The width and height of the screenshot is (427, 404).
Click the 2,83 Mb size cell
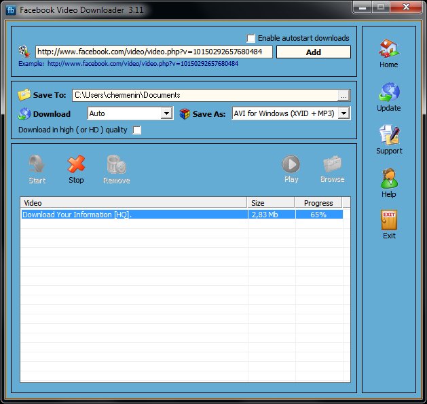tap(272, 215)
